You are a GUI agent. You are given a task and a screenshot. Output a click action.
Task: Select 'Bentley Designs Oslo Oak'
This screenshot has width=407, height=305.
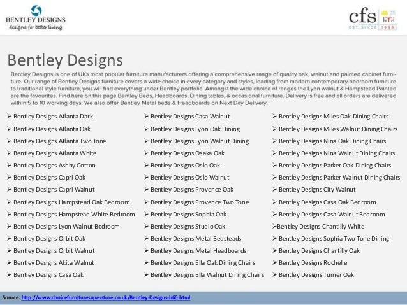(186, 166)
